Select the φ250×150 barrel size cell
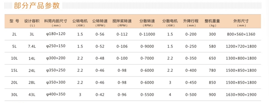 pyautogui.click(x=56, y=46)
